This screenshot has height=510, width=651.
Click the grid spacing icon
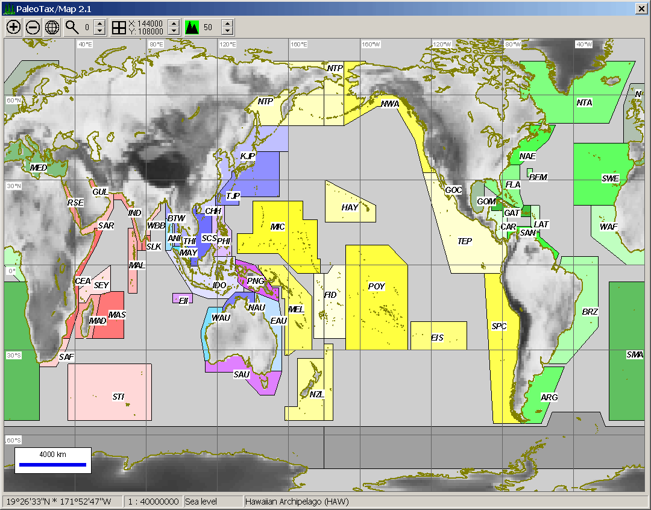pos(119,27)
